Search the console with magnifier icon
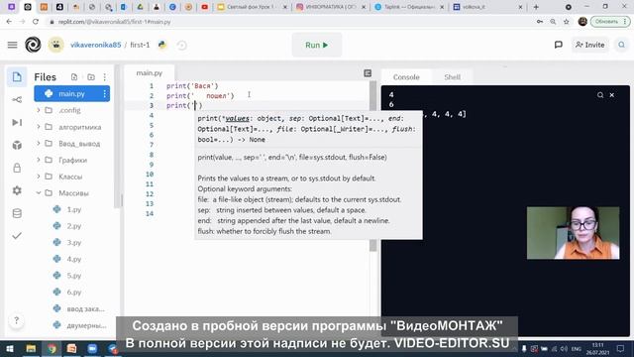This screenshot has height=357, width=634. [x=600, y=95]
